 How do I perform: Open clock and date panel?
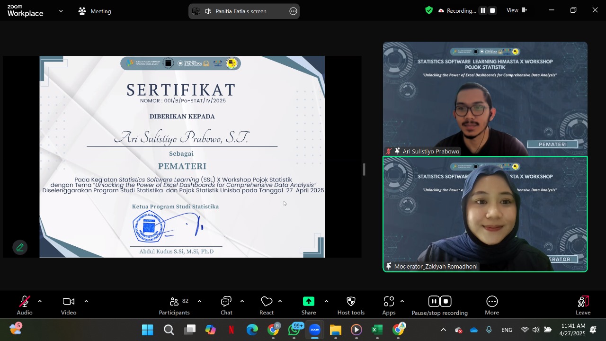pos(573,330)
